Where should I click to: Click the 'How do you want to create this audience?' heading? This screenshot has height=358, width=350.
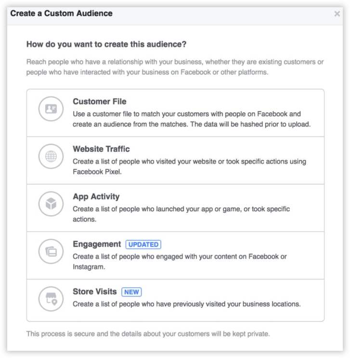click(106, 44)
